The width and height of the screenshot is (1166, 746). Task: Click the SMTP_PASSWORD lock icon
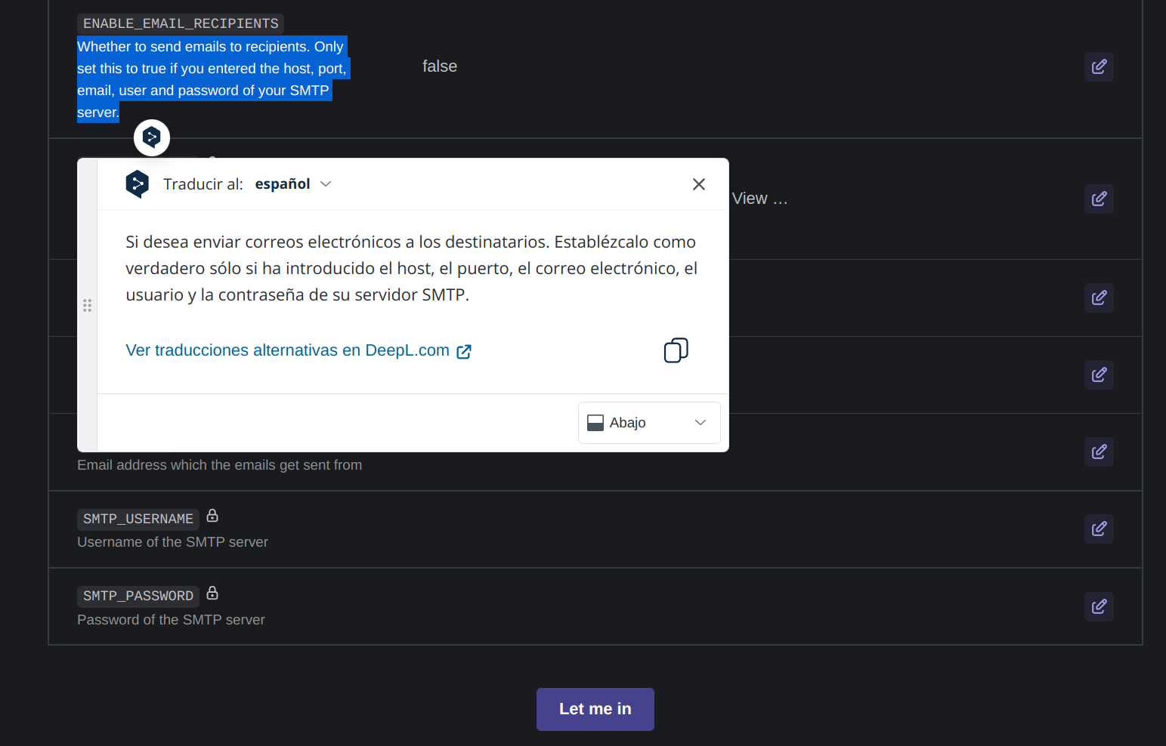point(212,593)
